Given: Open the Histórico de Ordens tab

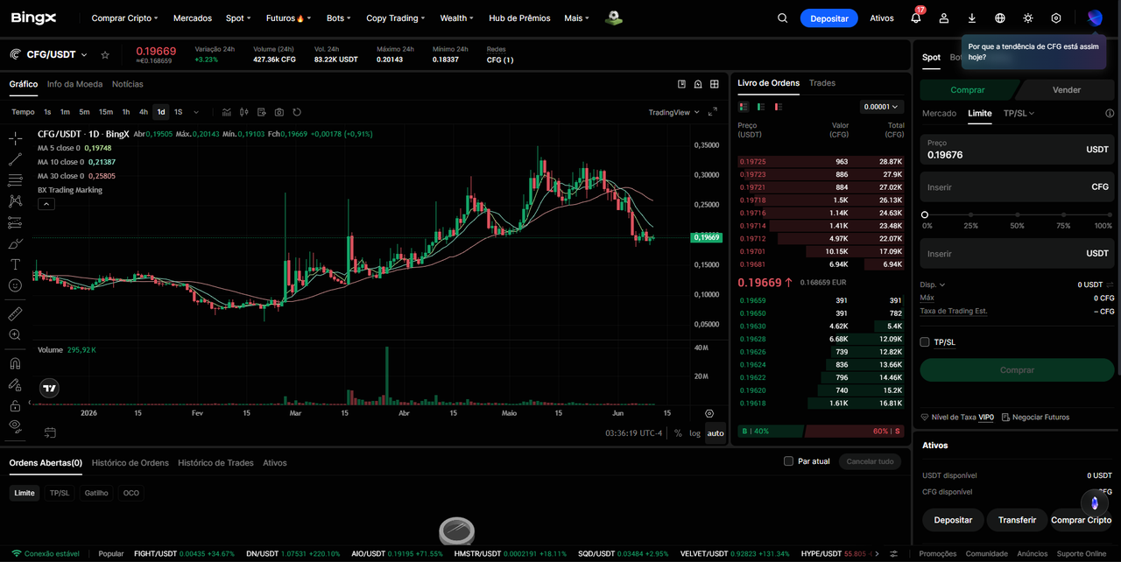Looking at the screenshot, I should pyautogui.click(x=130, y=462).
